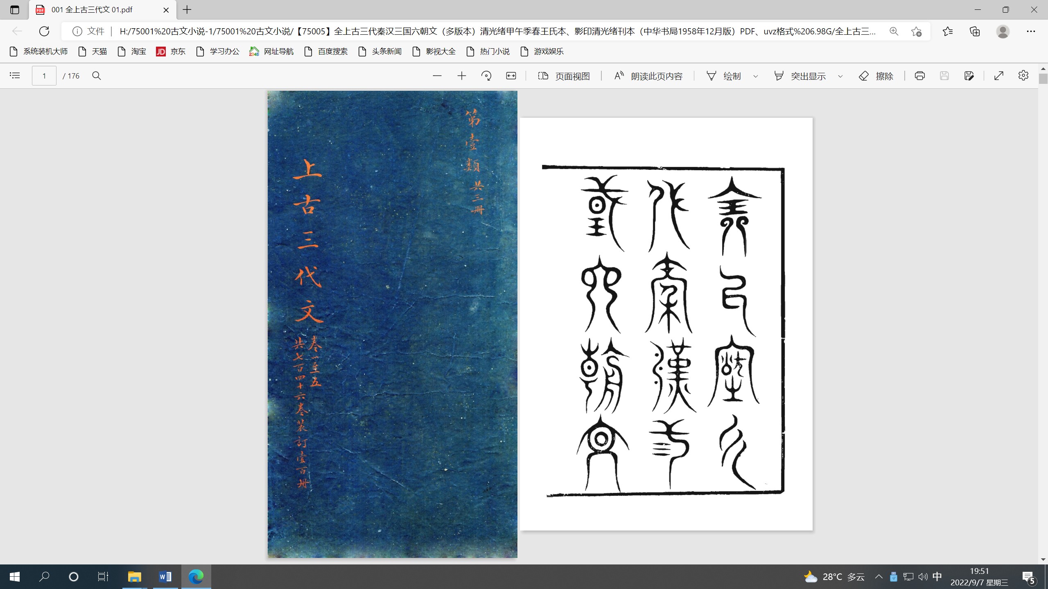Print the PDF document
Screen dimensions: 1048x589
[919, 76]
